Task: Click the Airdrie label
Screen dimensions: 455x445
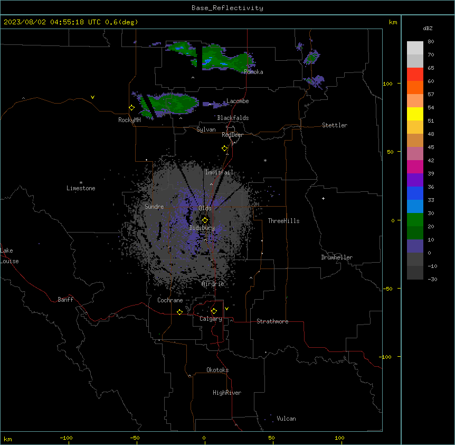Action: [x=213, y=284]
